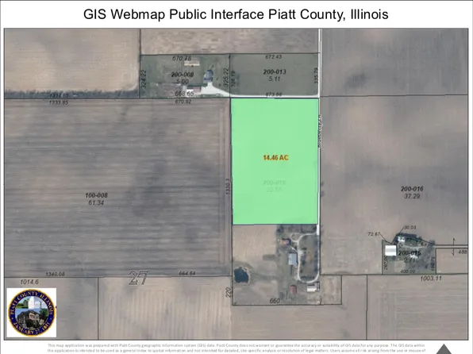
Task: Select parcel label 200-008
Action: point(183,75)
